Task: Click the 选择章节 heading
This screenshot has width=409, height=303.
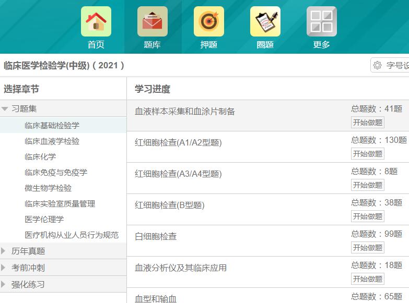Action: 21,89
